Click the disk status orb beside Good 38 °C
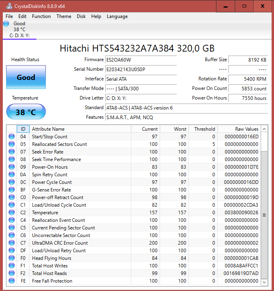 click(6, 24)
